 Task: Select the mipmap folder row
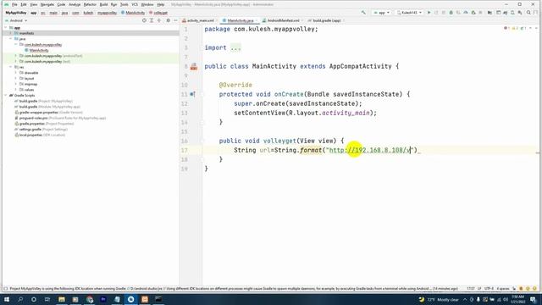click(x=91, y=84)
